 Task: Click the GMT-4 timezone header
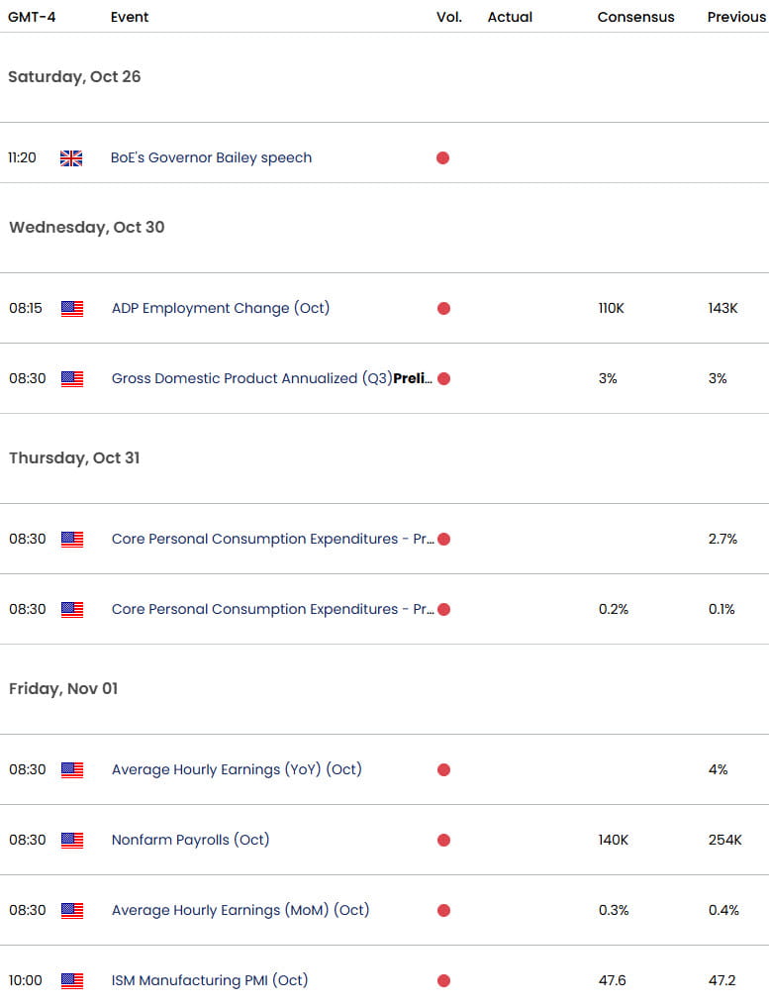point(31,17)
